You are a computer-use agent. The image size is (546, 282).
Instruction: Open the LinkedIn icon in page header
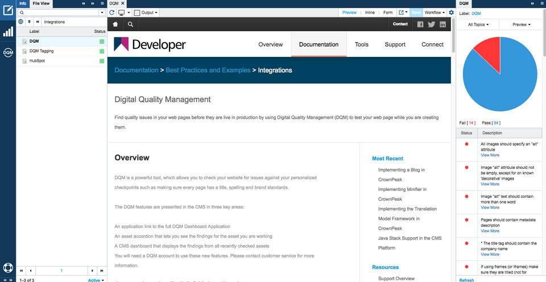coord(442,24)
